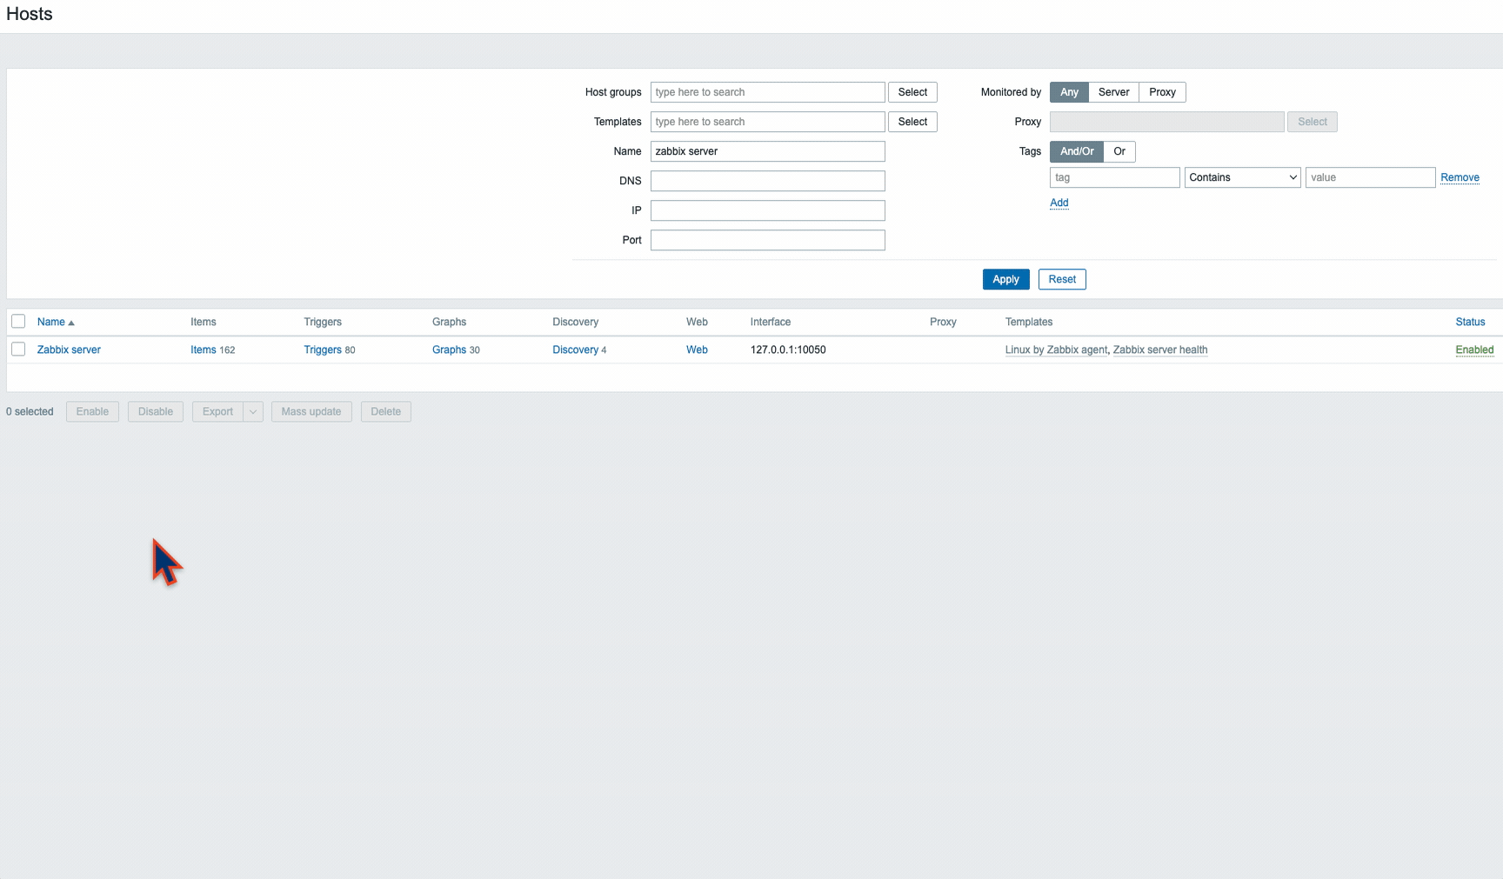Remove the tag filter row
The image size is (1503, 879).
coord(1460,177)
